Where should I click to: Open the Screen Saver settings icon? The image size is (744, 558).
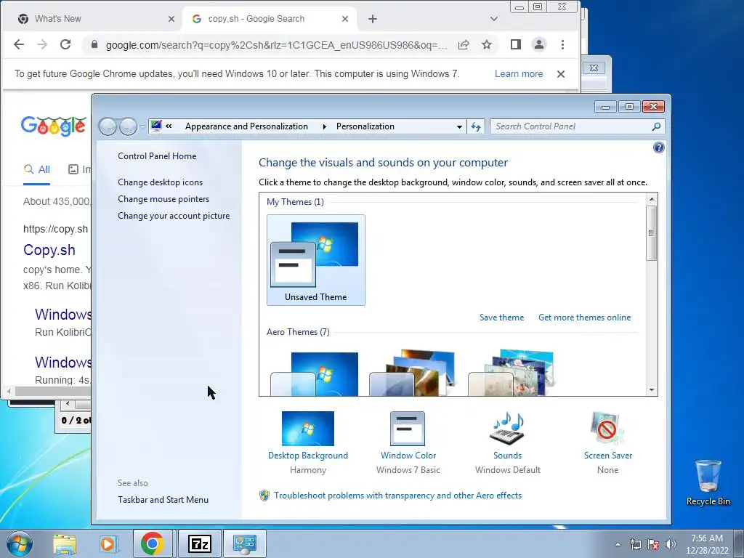(x=607, y=429)
